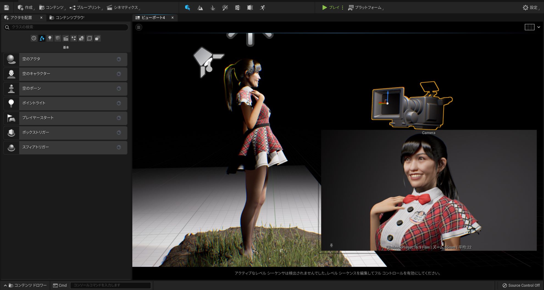544x290 pixels.
Task: Open コンテンツドロワー drawer
Action: pos(25,285)
